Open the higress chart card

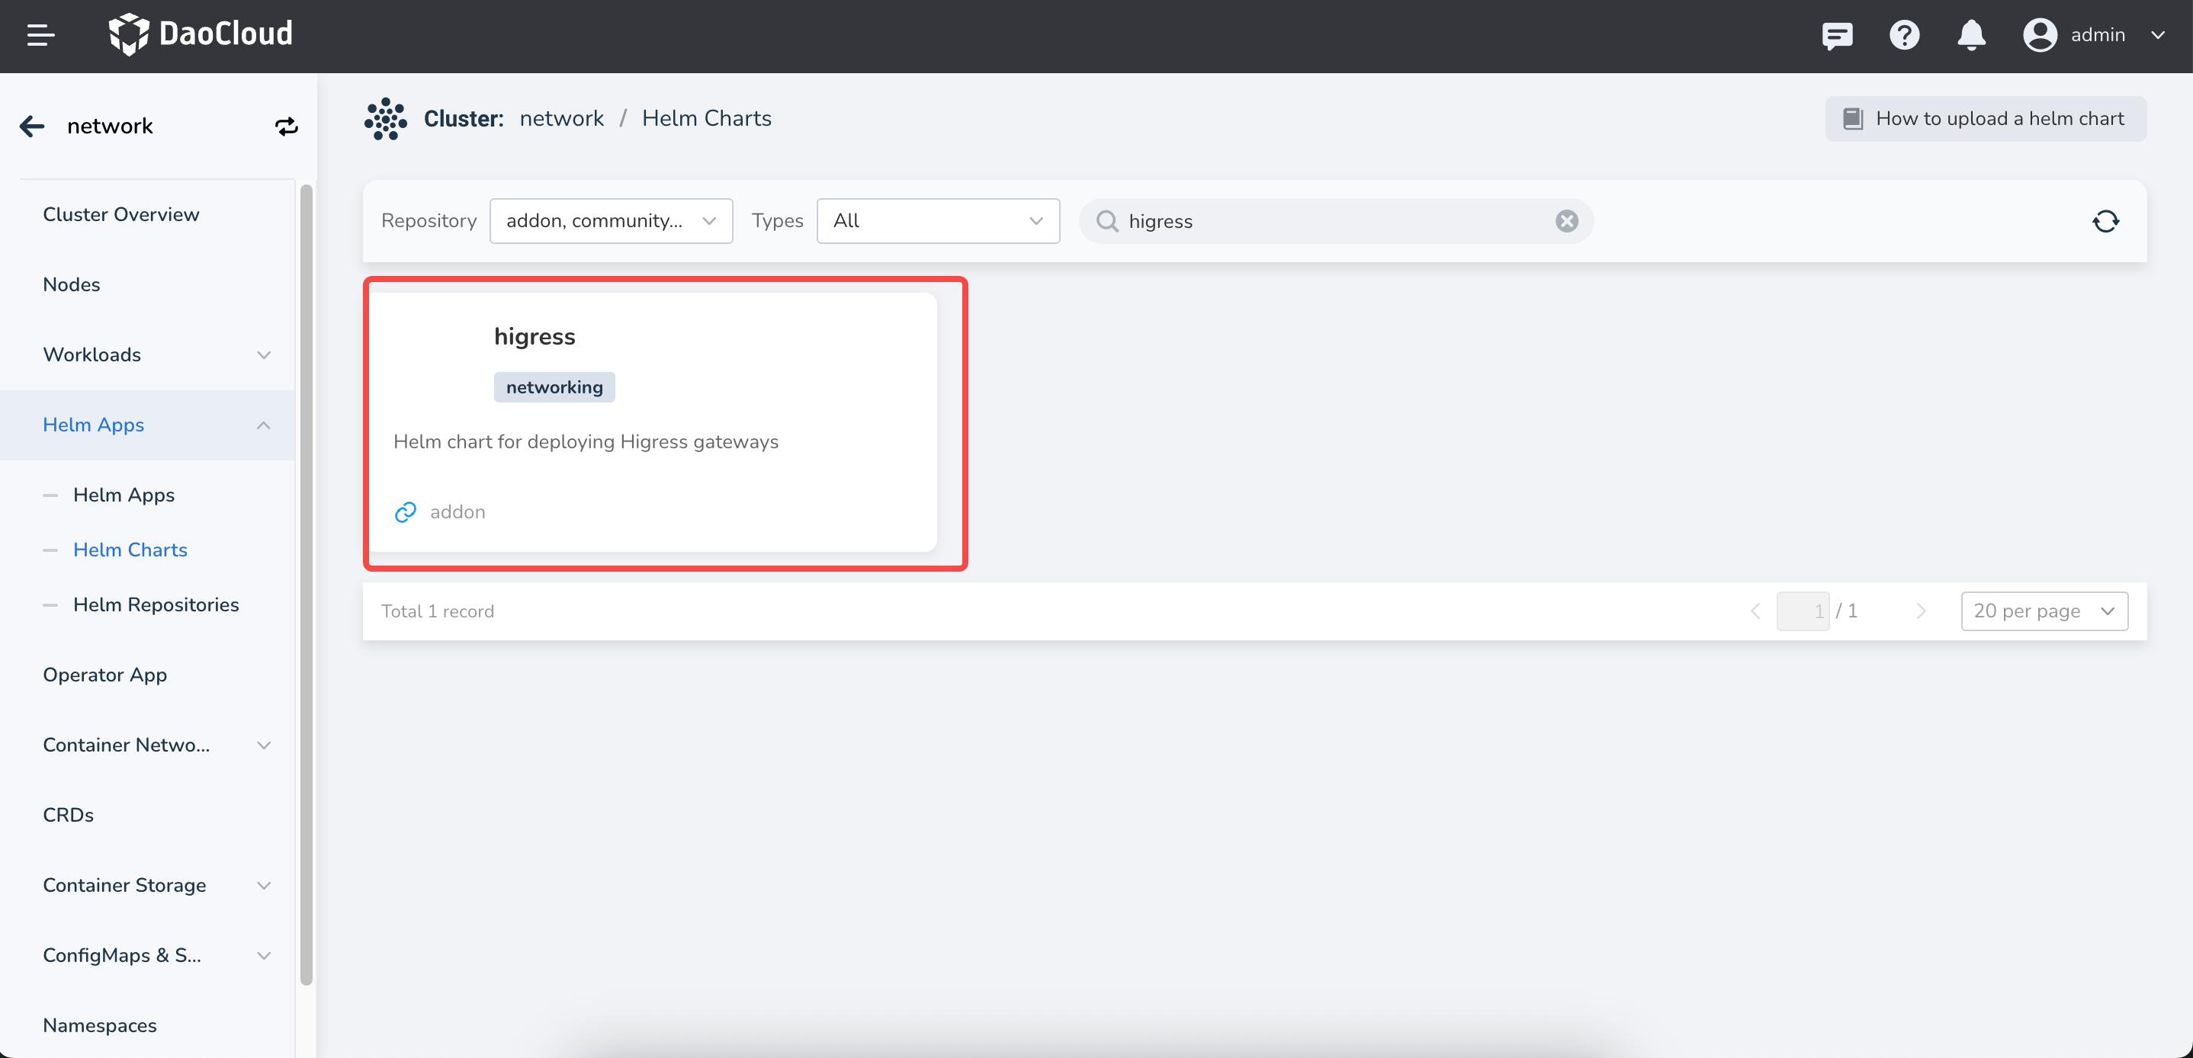click(x=652, y=422)
